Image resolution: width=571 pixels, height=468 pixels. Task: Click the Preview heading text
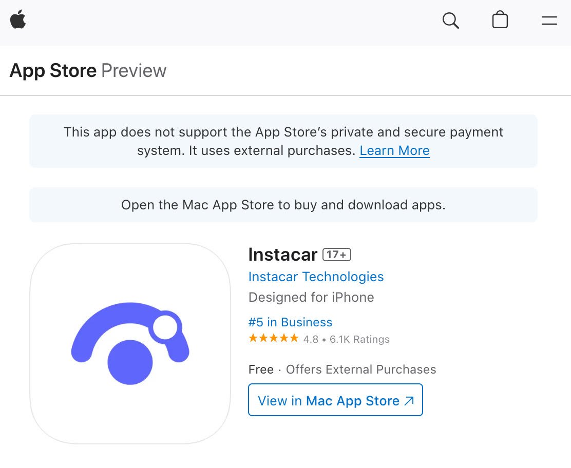click(134, 71)
